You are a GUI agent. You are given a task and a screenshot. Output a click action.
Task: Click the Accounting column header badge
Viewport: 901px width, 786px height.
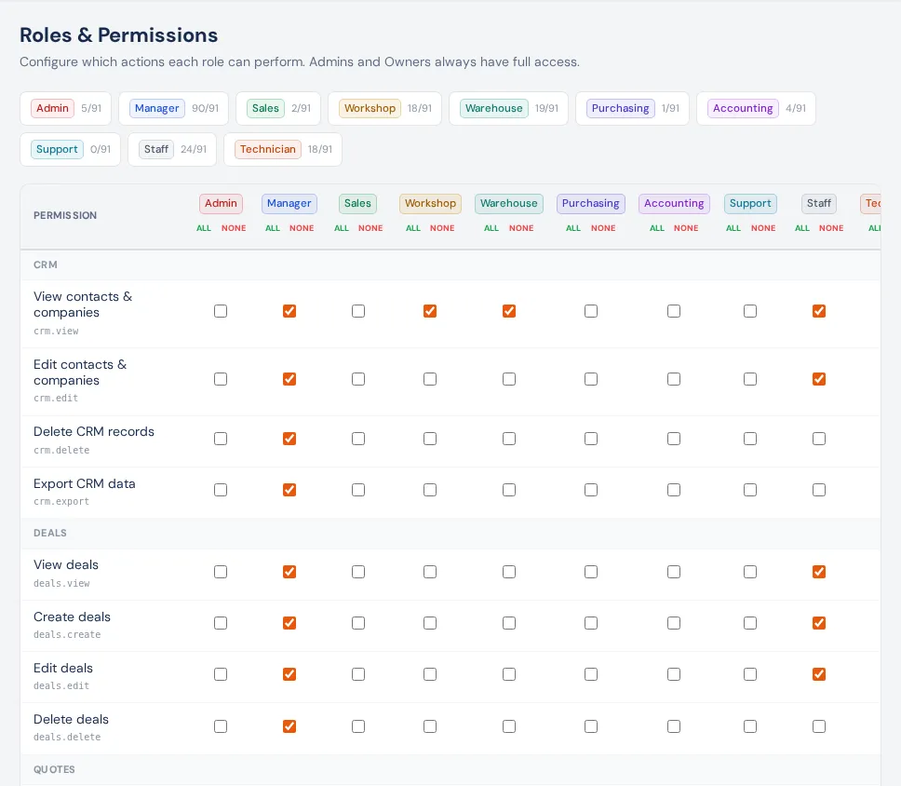(674, 204)
